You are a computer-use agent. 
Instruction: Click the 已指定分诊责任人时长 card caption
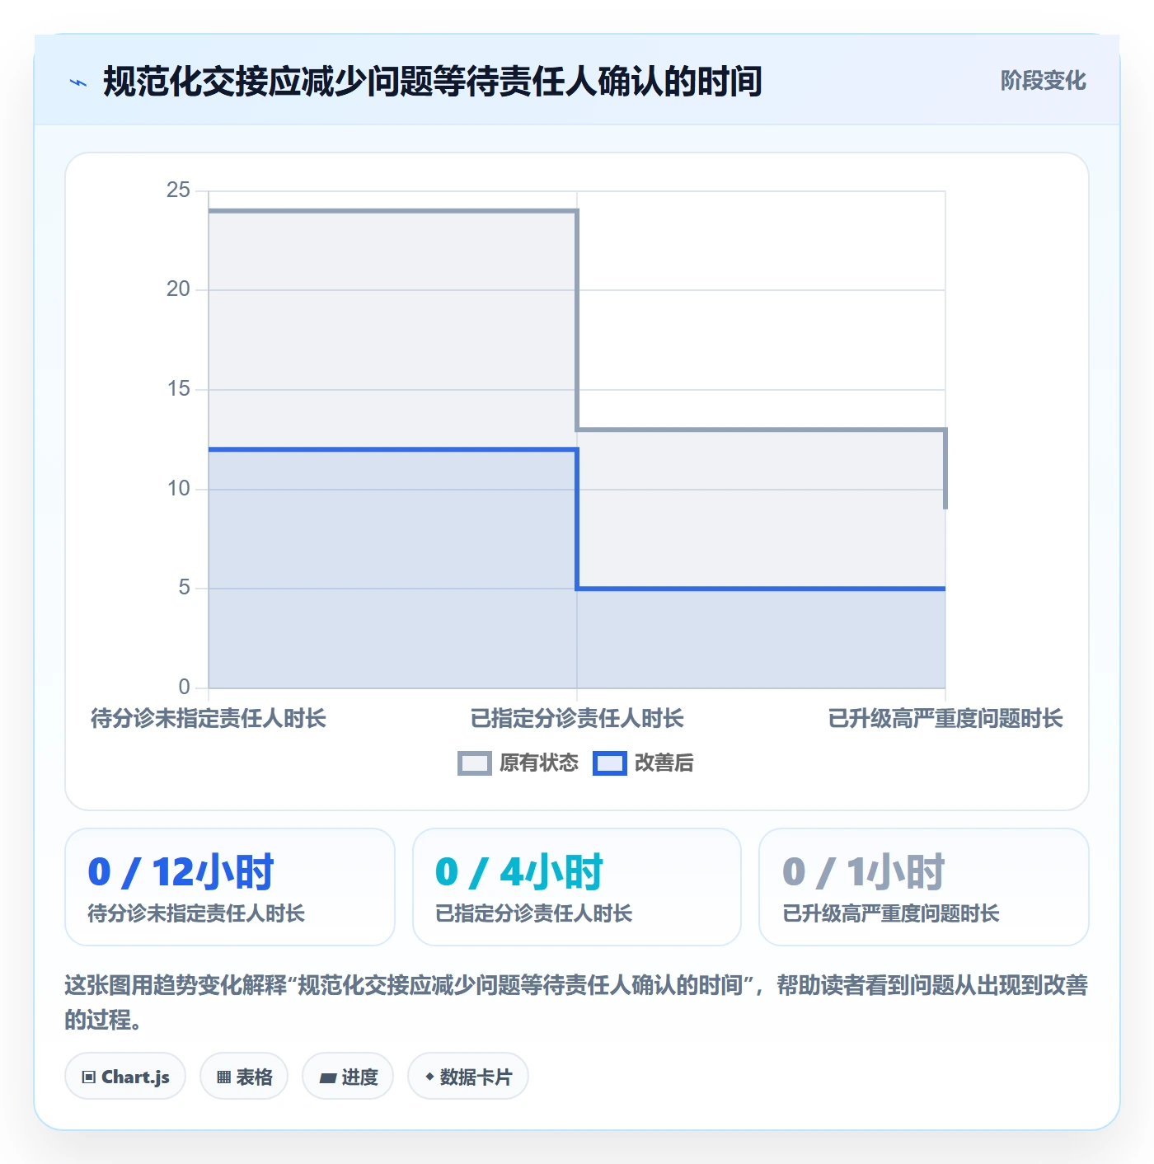(534, 913)
